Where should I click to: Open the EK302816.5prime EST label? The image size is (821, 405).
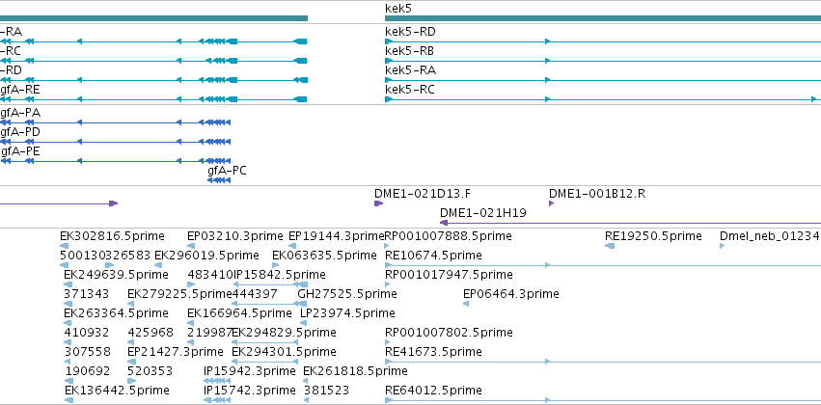point(112,236)
